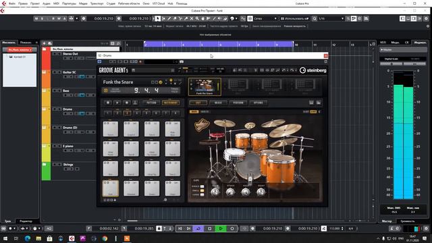Click the transport Record button
Image resolution: width=432 pixels, height=243 pixels.
pos(232,228)
